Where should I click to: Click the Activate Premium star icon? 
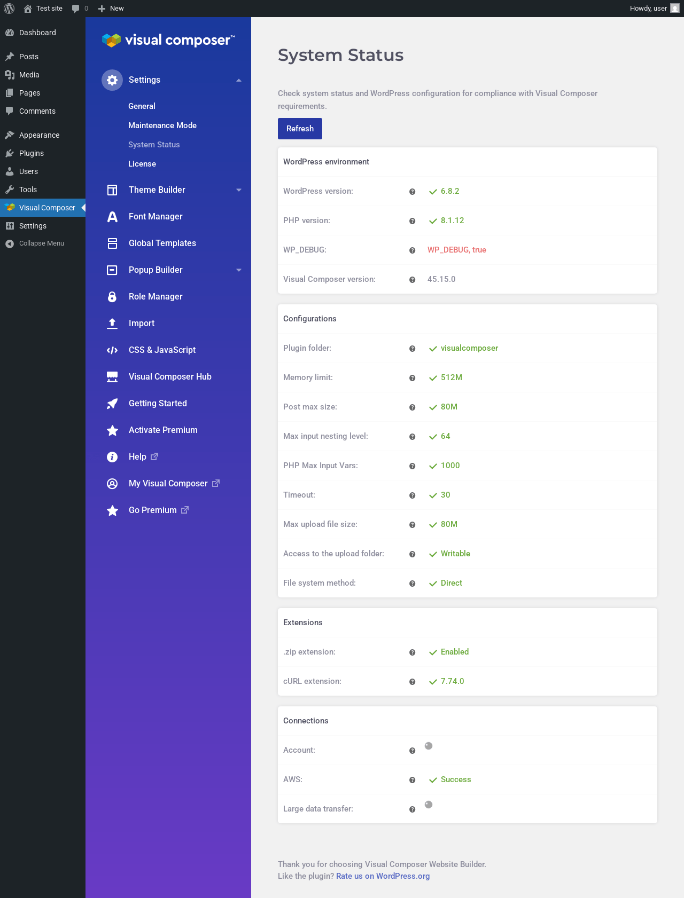tap(112, 430)
